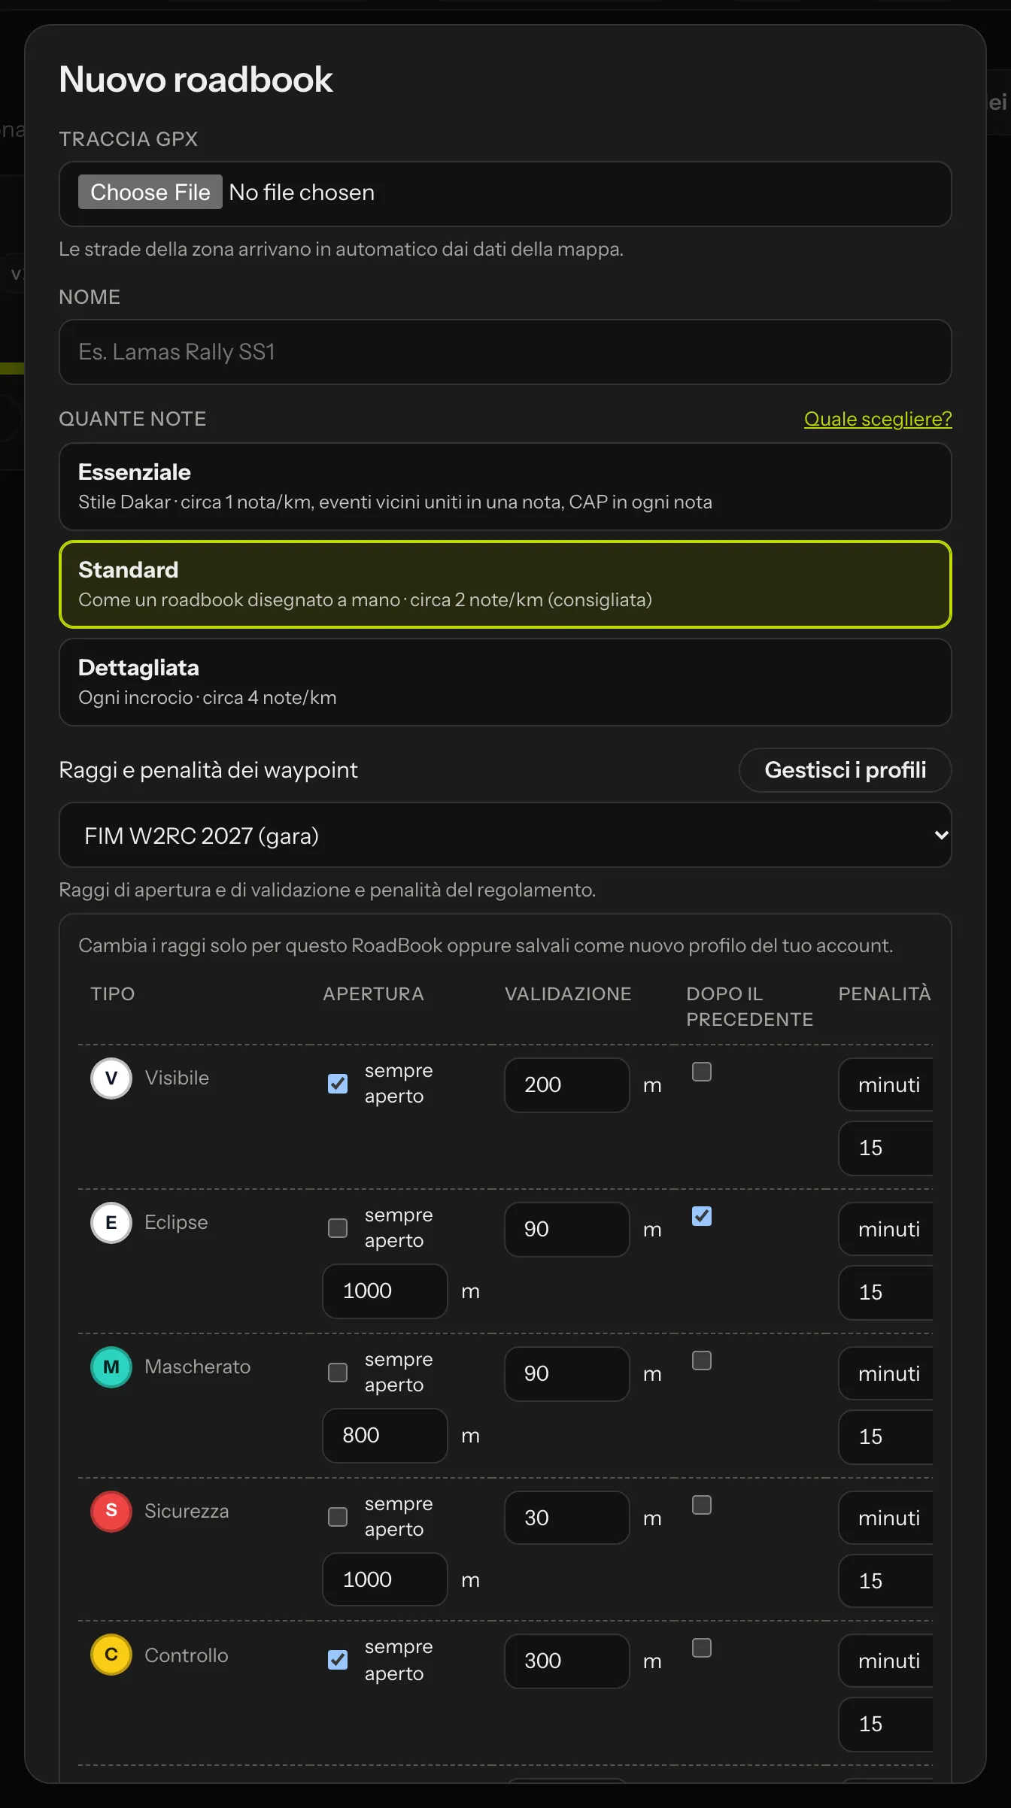
Task: Open the FIM W2RC 2027 (gara) profile dropdown
Action: (506, 835)
